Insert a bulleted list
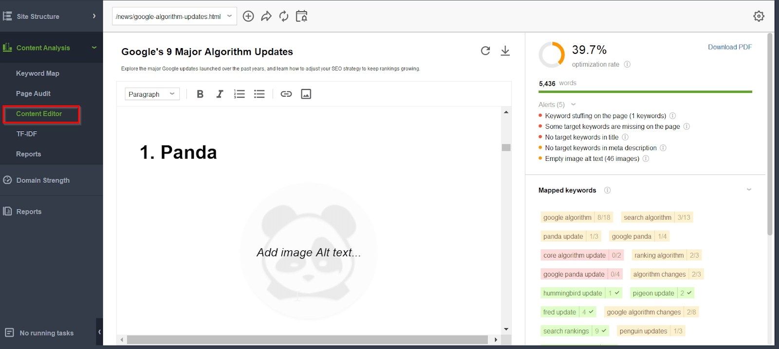 [260, 94]
